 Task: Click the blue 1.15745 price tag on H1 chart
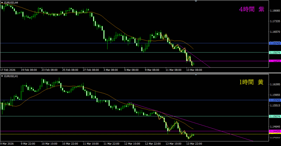coord(274,100)
